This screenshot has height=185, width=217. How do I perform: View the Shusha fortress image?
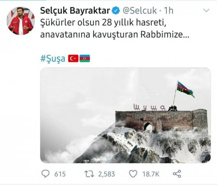click(125, 115)
